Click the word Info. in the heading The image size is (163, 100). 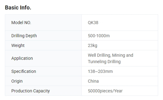click(26, 8)
